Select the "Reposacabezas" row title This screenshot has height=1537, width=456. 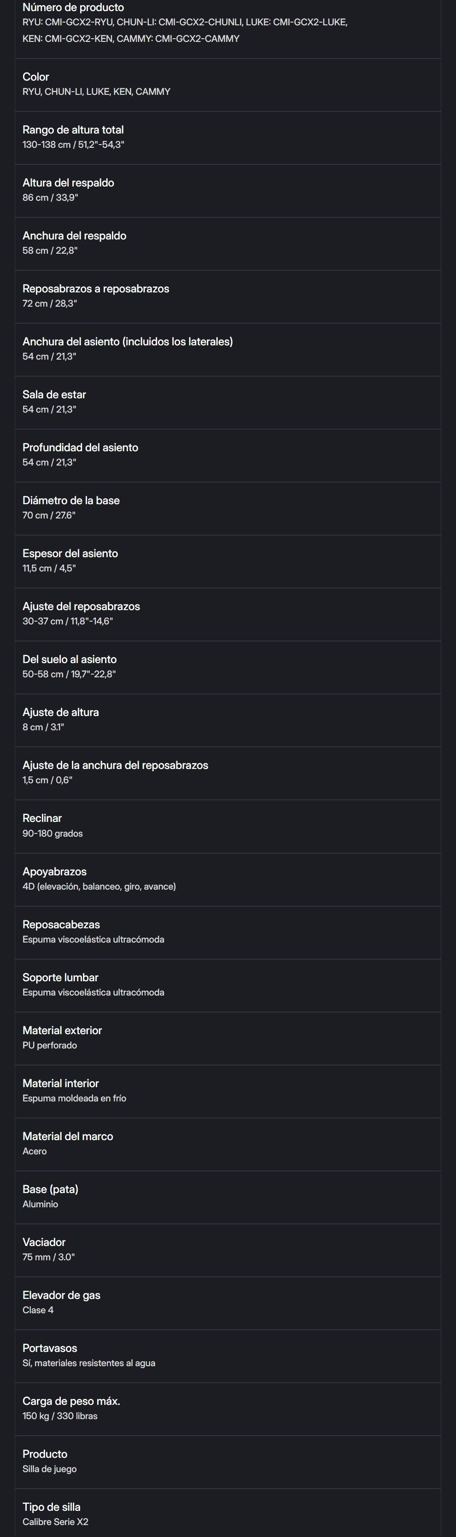click(x=61, y=925)
